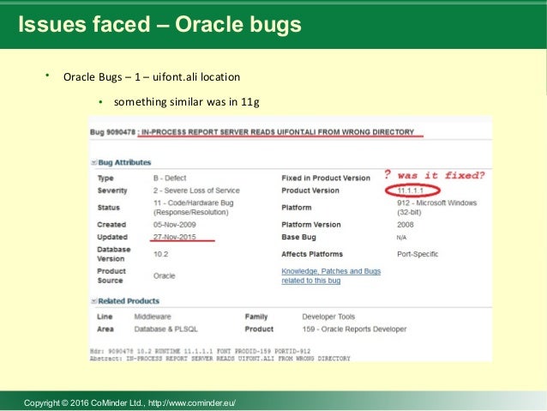The height and width of the screenshot is (411, 547).
Task: Select the bug title about UIFONT.ALI directory
Action: [x=278, y=132]
